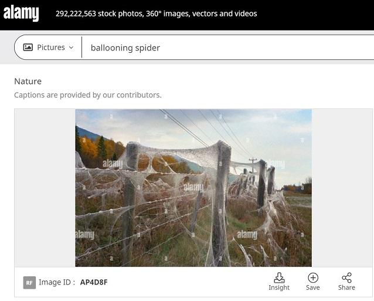The image size is (374, 301).
Task: Click the Save plus-circle icon
Action: click(x=313, y=278)
